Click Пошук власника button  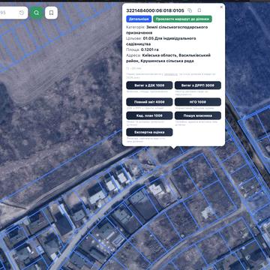tap(198, 115)
